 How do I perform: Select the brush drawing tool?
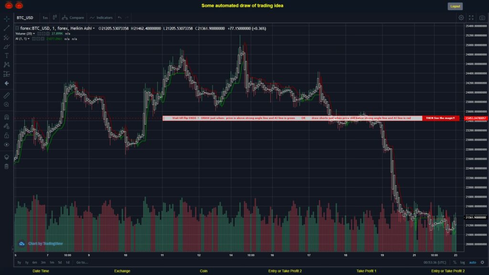click(x=7, y=47)
